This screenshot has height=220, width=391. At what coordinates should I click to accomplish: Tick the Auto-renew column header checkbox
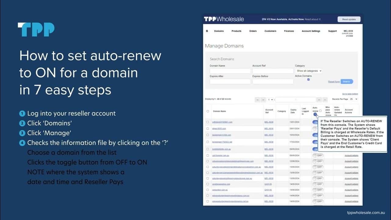(320, 111)
